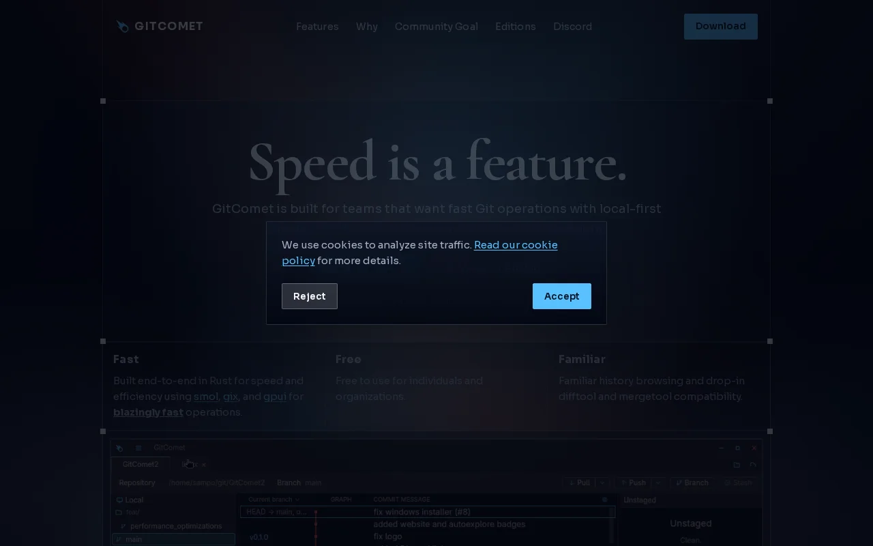Click the gear icon in history column header
Viewport: 873px width, 546px height.
pos(604,500)
